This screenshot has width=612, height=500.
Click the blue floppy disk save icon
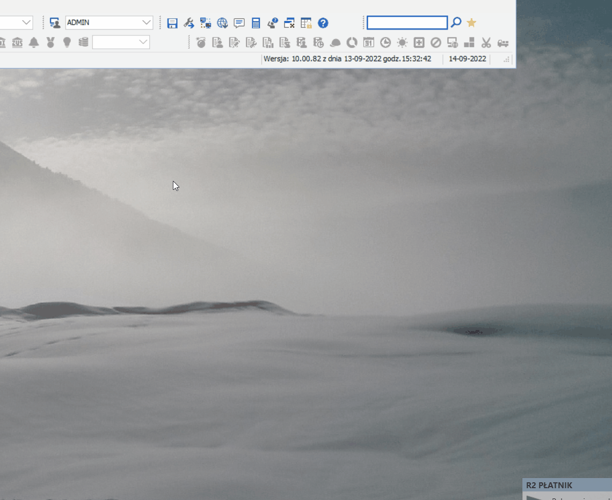point(172,23)
